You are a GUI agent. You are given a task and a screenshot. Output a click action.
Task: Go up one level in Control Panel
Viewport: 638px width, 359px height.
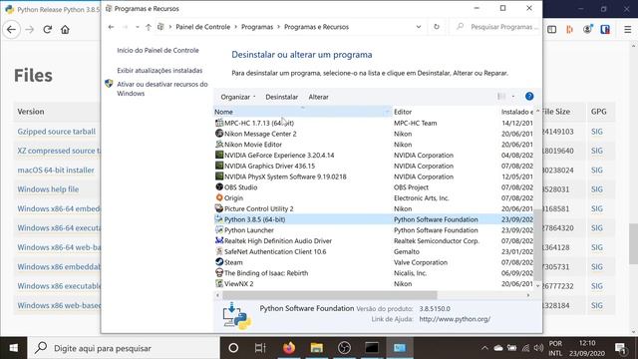(x=149, y=27)
